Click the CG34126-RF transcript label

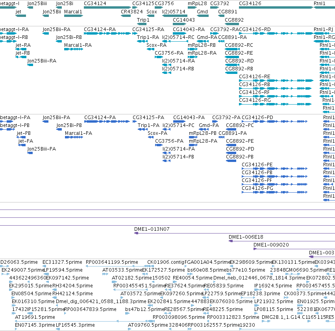tap(254, 92)
